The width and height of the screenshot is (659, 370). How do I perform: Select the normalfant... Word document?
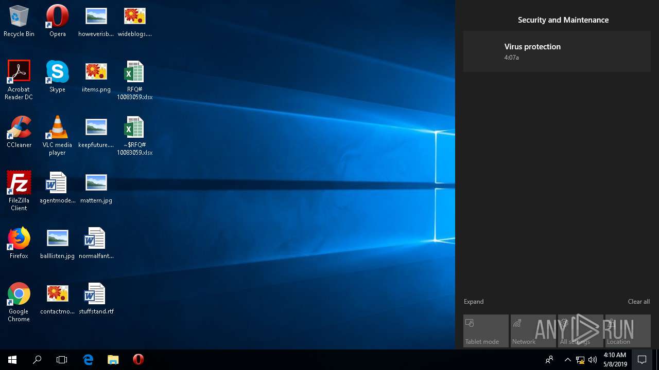[x=96, y=244]
